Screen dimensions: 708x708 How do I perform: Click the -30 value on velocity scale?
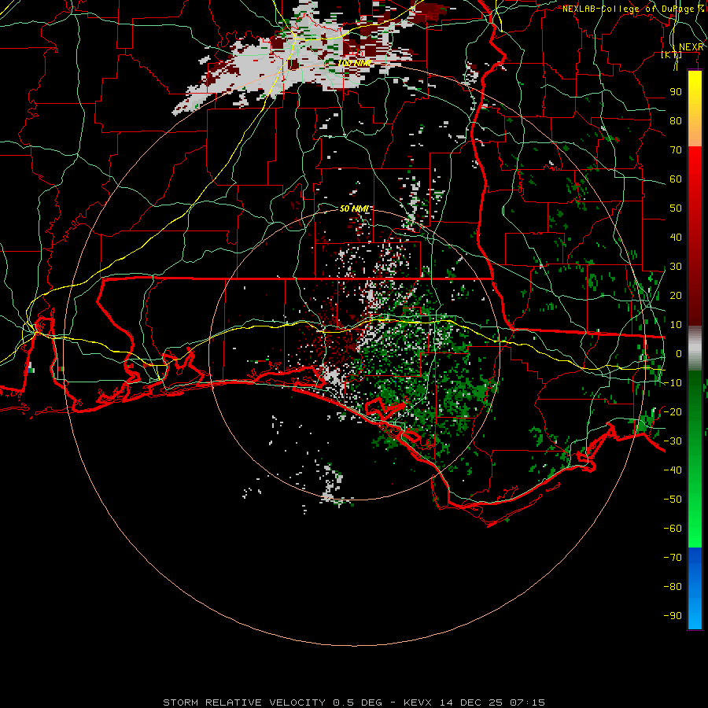coord(673,441)
